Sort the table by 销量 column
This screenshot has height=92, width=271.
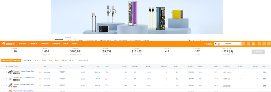(x=176, y=66)
